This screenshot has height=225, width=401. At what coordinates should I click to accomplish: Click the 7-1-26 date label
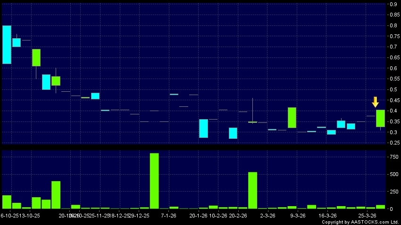tap(169, 215)
